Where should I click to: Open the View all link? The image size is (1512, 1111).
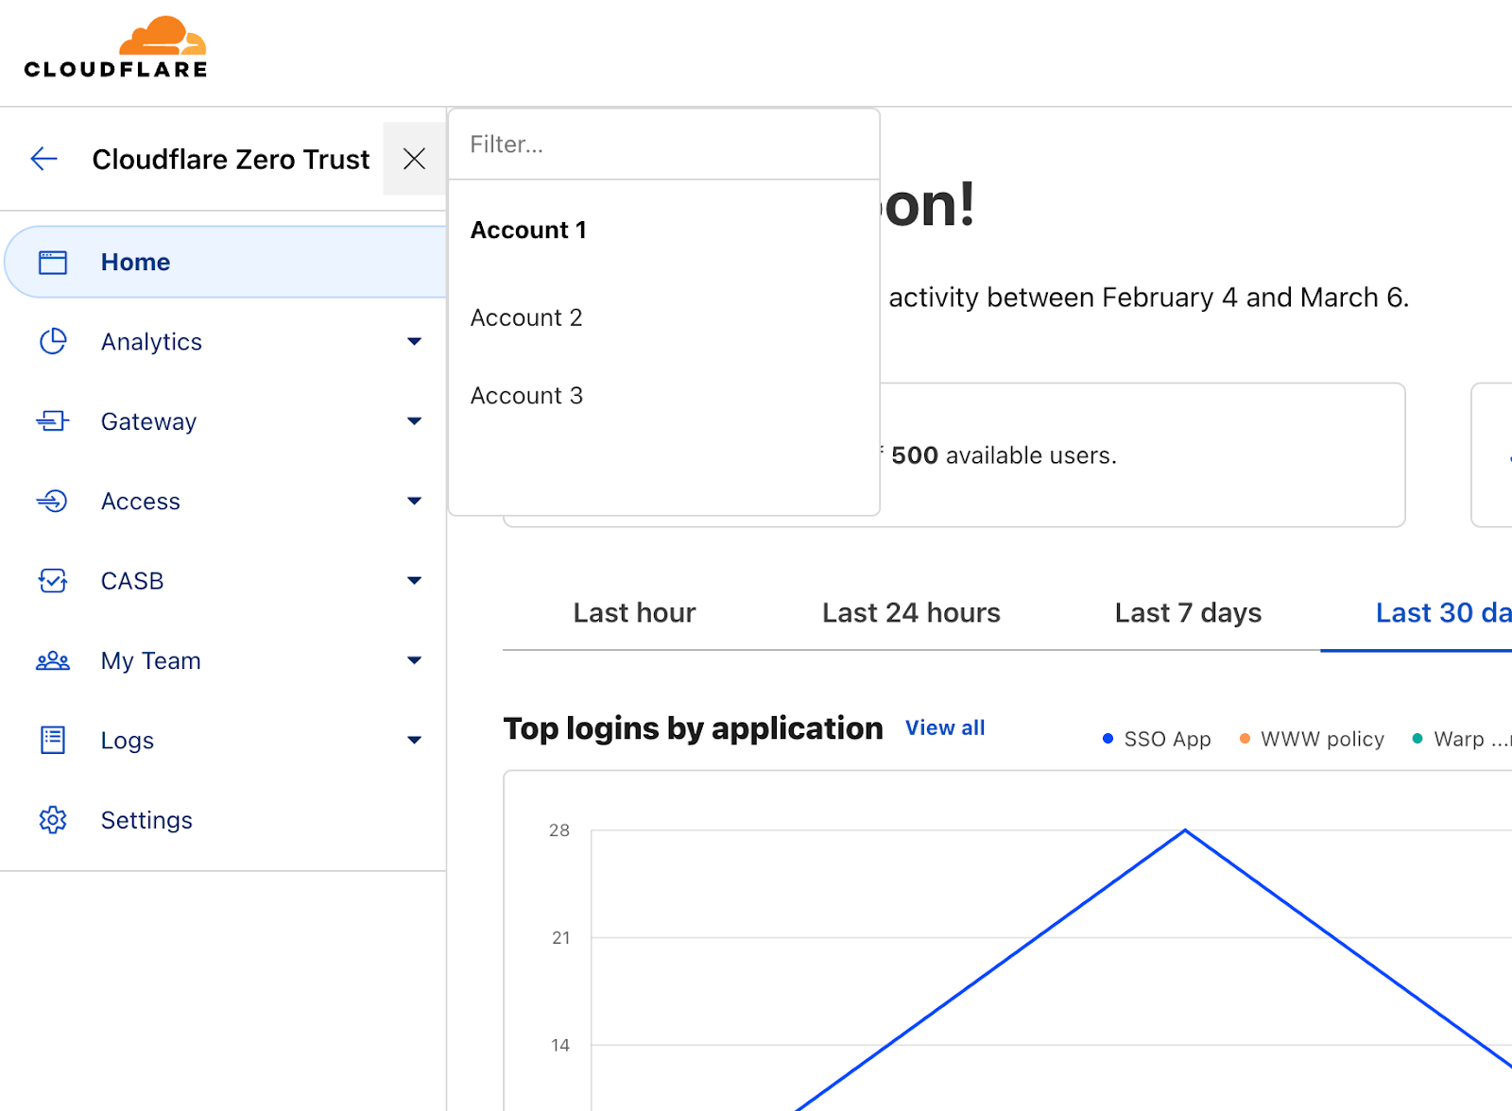(x=944, y=728)
